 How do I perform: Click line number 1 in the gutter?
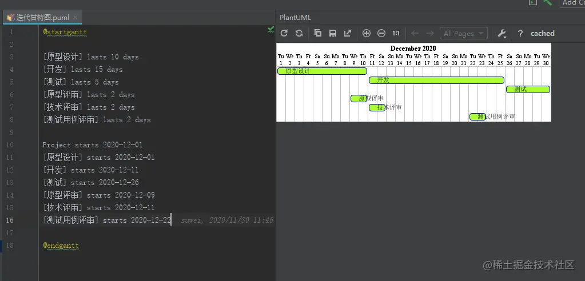(x=11, y=32)
